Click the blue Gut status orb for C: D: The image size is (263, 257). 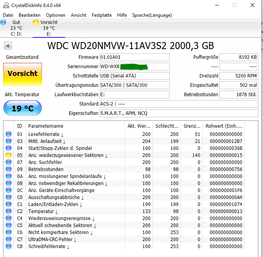pyautogui.click(x=3, y=22)
